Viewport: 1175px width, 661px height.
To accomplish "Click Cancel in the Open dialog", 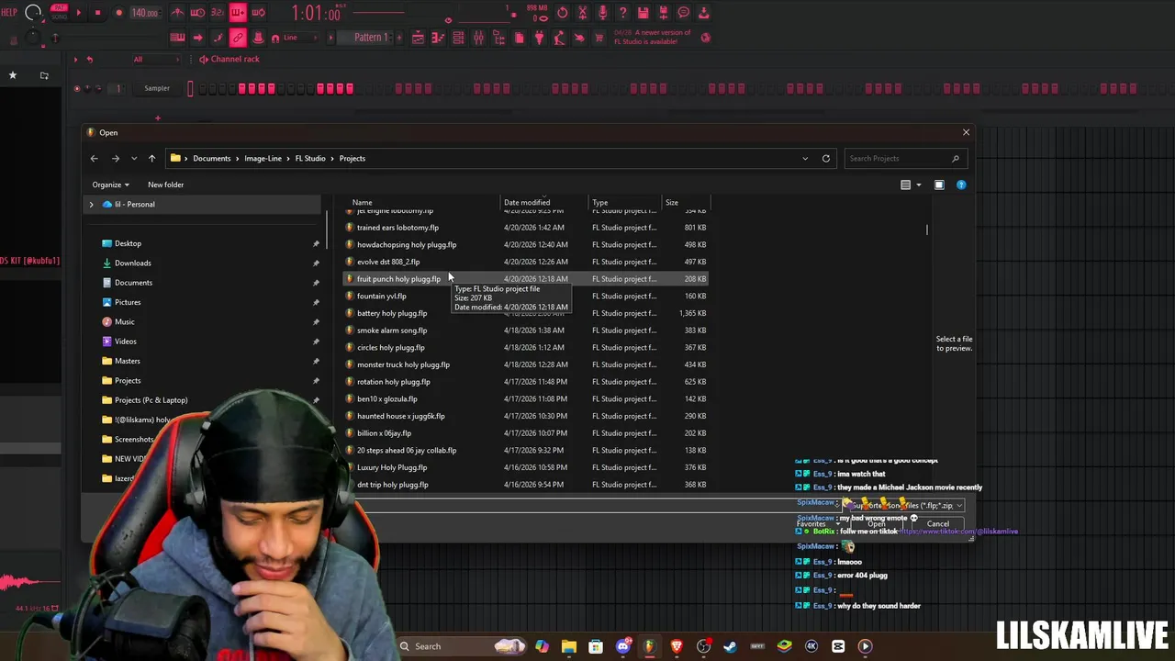I will [937, 524].
